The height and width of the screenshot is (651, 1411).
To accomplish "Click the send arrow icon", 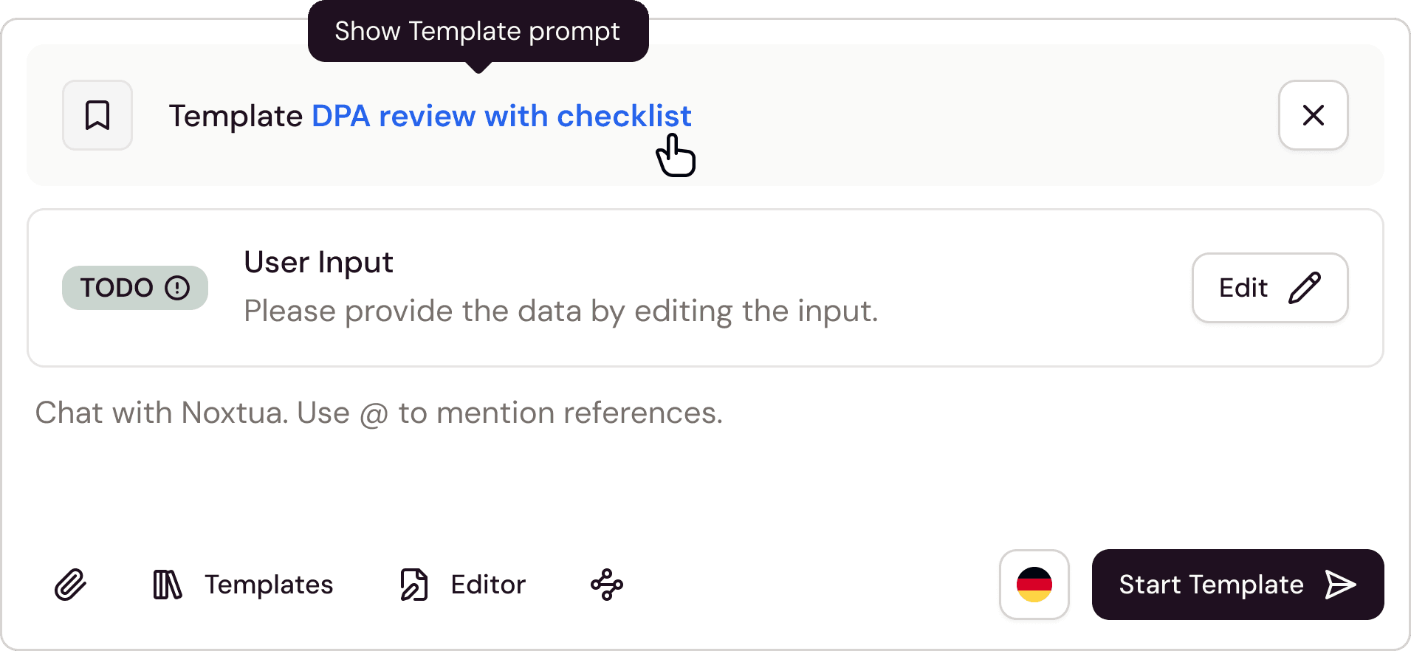I will (x=1340, y=585).
